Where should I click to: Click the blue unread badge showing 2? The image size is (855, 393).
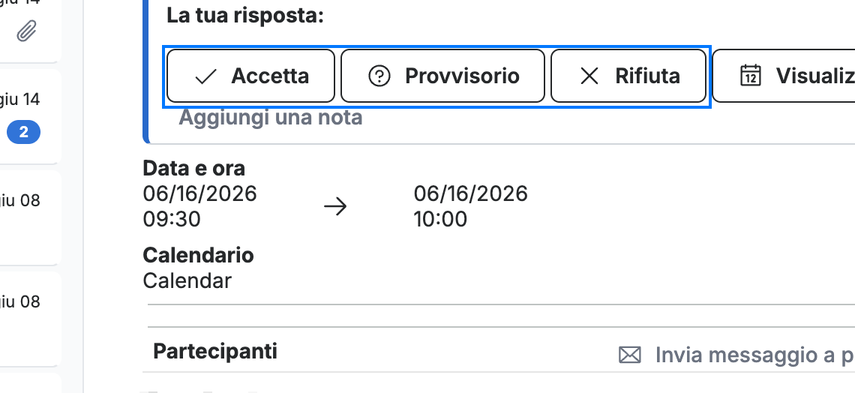[23, 132]
